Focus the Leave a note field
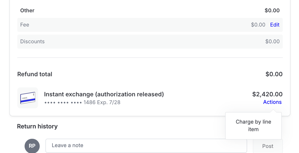This screenshot has height=153, width=299. 146,145
